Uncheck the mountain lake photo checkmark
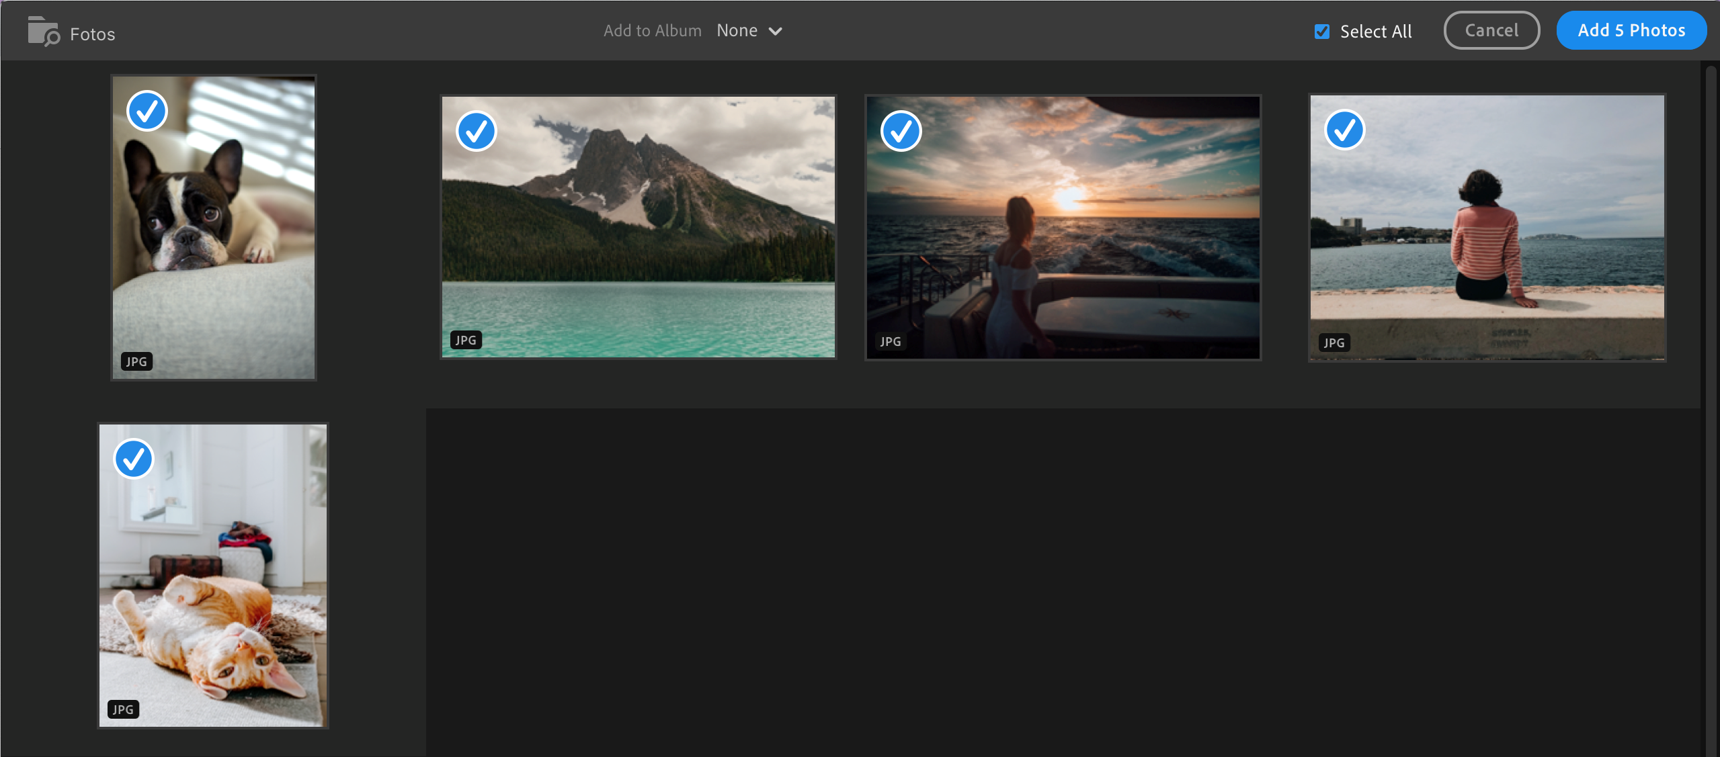The width and height of the screenshot is (1720, 757). coord(477,131)
